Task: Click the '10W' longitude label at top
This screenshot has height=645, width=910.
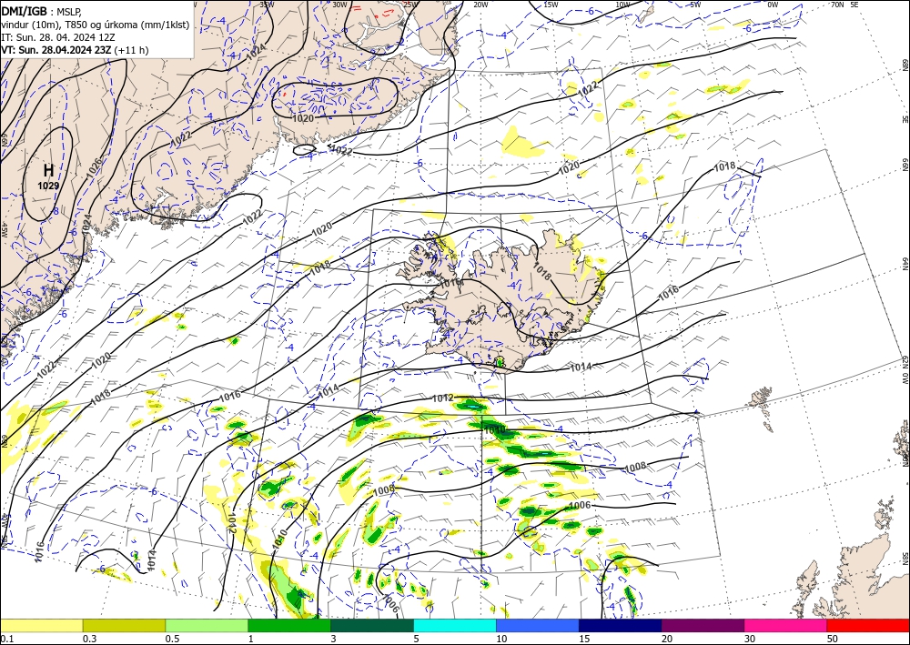Action: [x=622, y=5]
